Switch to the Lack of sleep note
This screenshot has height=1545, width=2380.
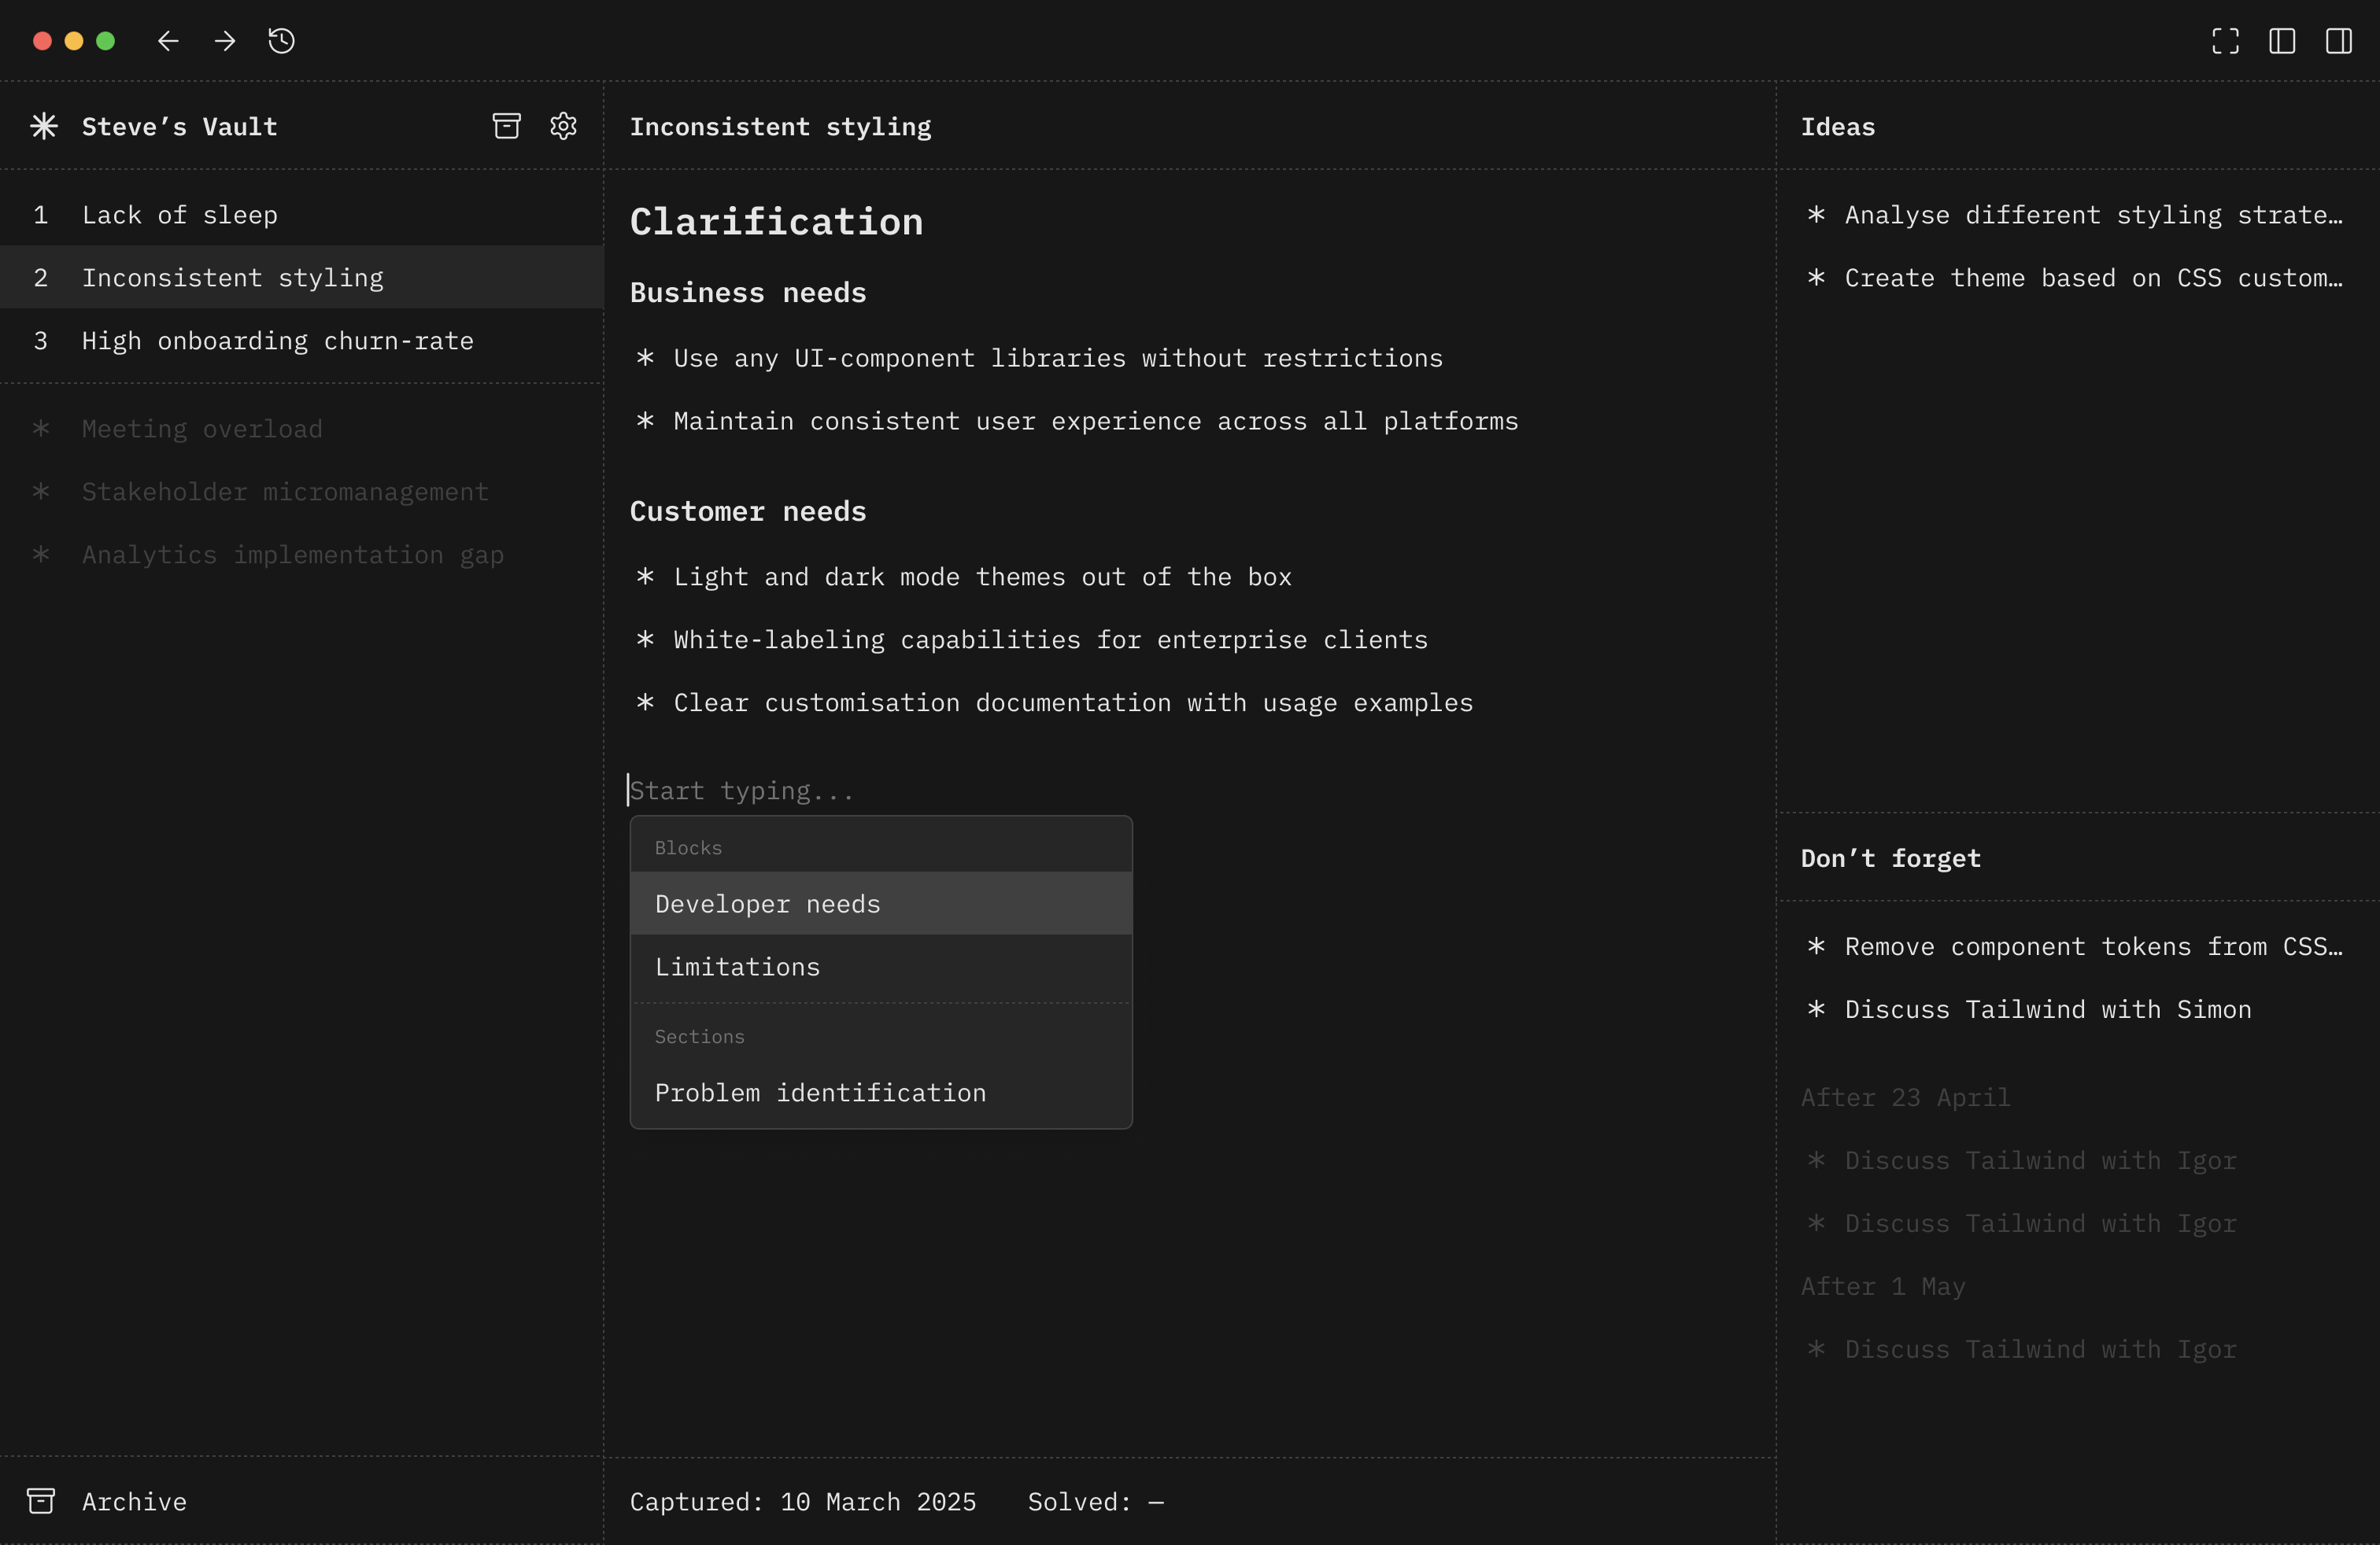(x=180, y=214)
